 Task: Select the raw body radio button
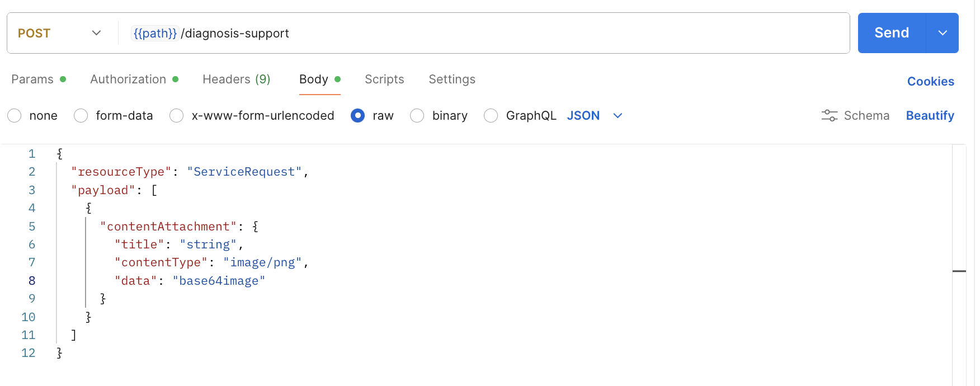[x=358, y=116]
